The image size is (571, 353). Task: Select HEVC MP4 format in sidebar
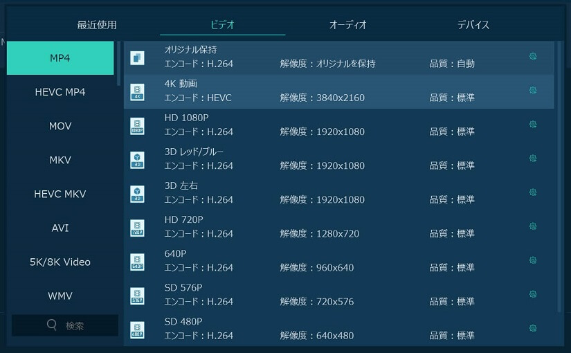click(x=60, y=92)
